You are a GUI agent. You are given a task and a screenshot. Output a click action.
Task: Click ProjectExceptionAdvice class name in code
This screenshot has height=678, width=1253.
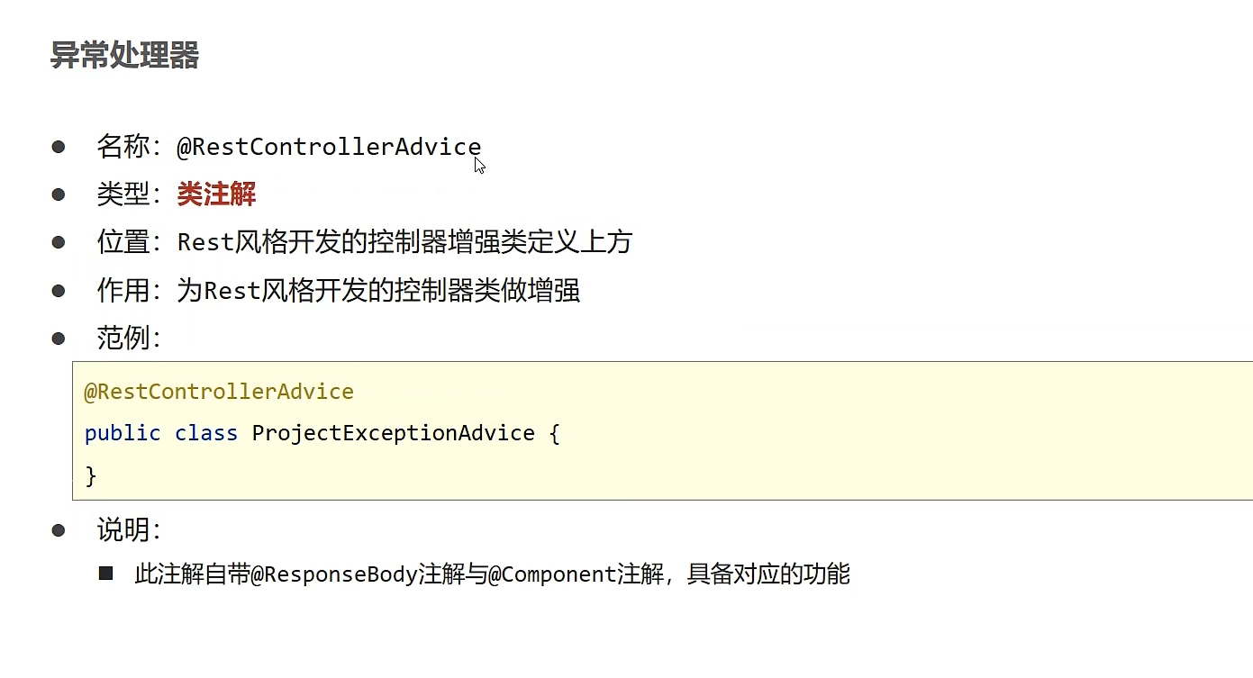394,433
